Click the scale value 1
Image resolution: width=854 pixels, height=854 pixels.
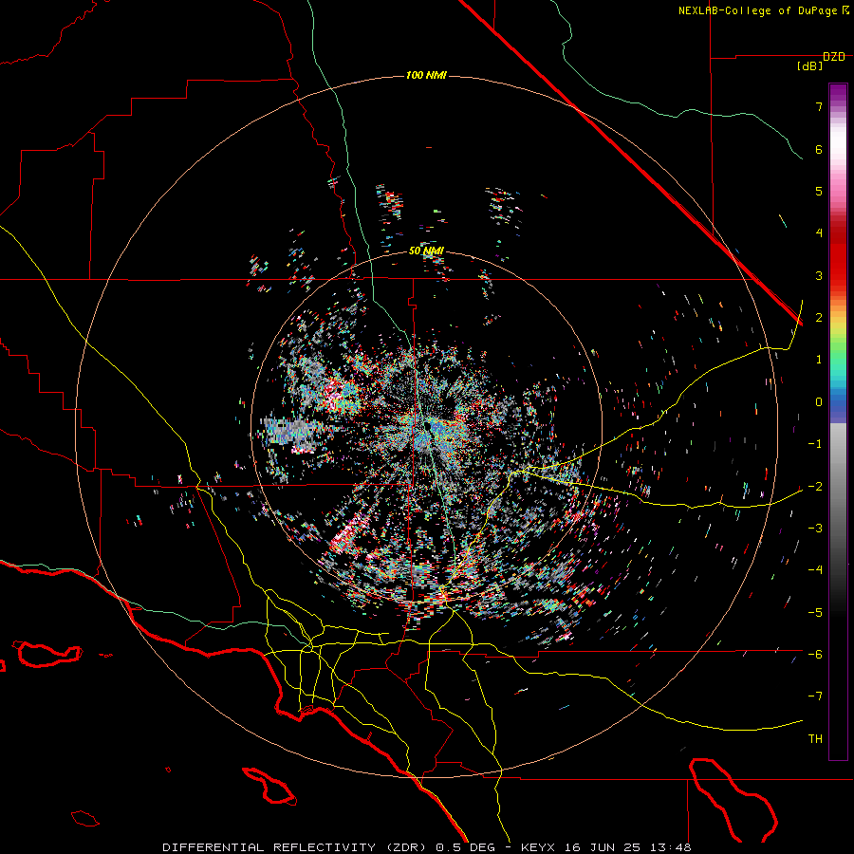pyautogui.click(x=819, y=360)
